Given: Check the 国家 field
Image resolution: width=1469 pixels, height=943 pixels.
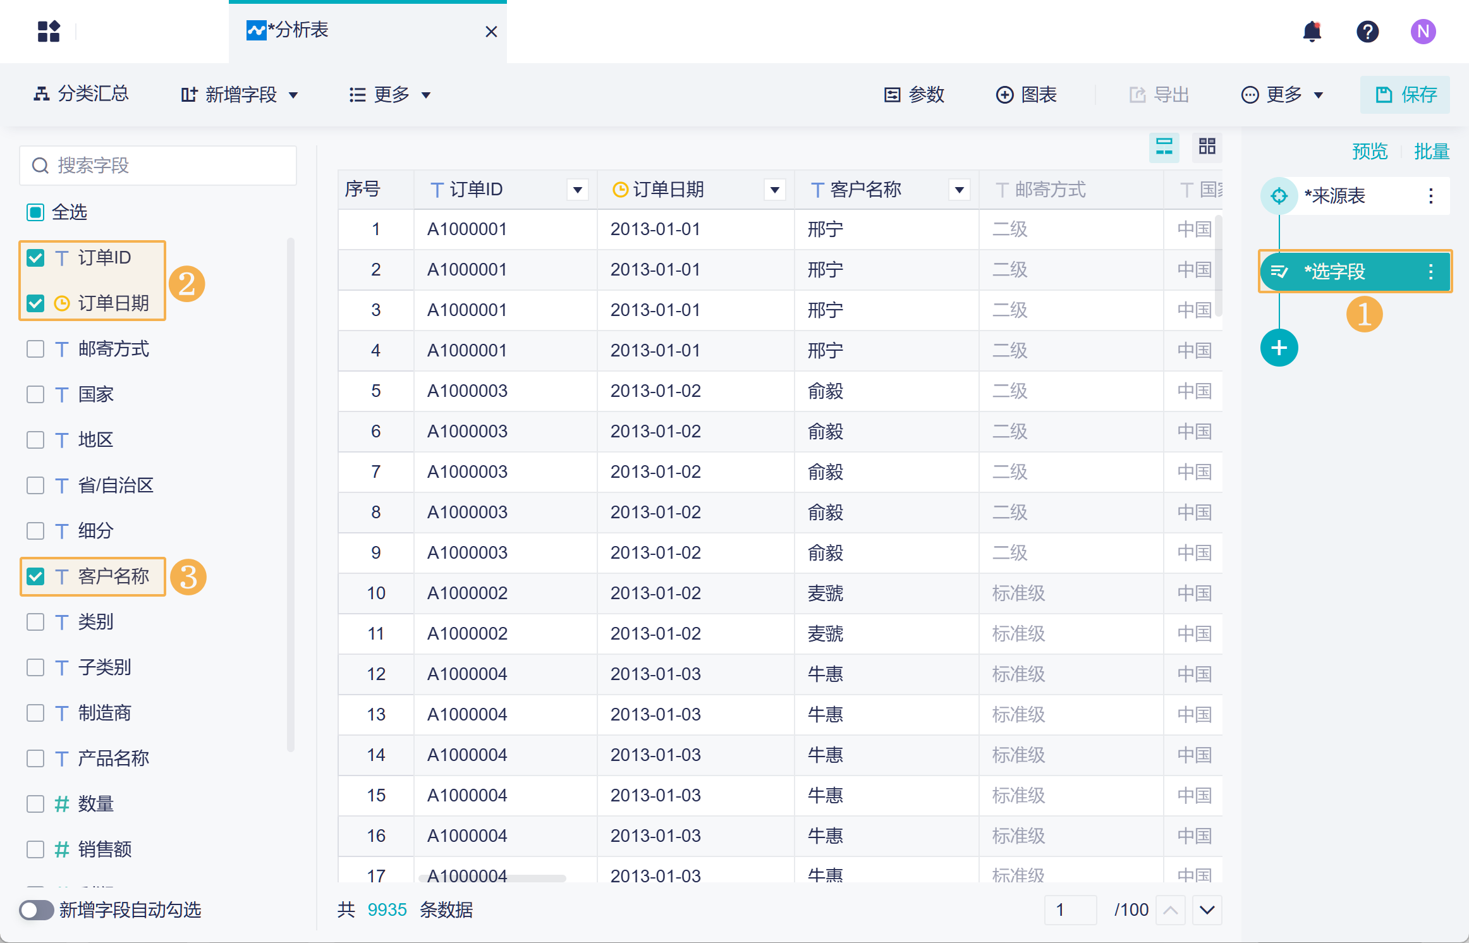Looking at the screenshot, I should [35, 394].
